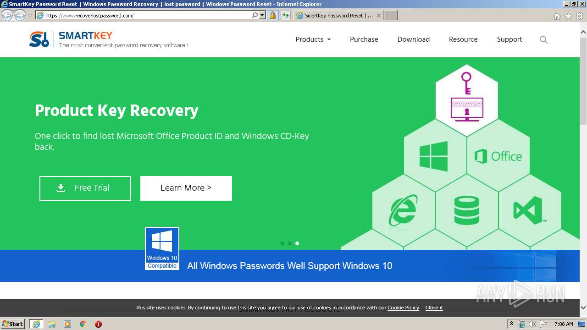
Task: Click the scrollbar up arrow
Action: pos(583,33)
